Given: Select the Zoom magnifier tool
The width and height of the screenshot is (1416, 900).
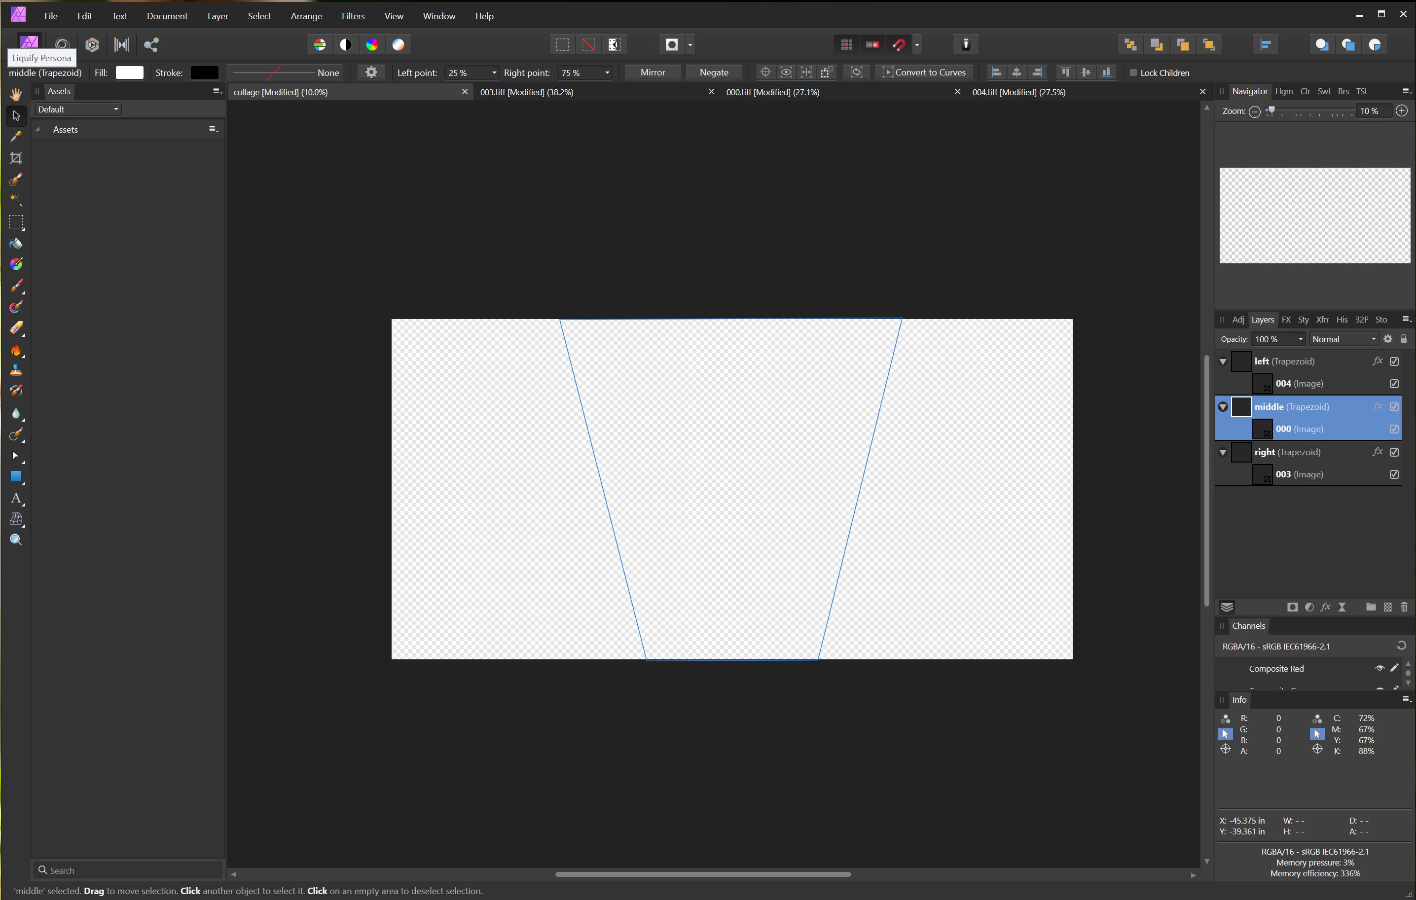Looking at the screenshot, I should [x=16, y=540].
